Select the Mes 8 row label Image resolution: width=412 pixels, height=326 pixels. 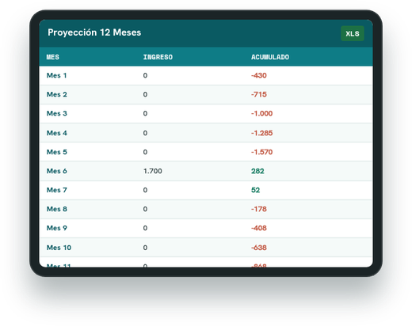(57, 209)
